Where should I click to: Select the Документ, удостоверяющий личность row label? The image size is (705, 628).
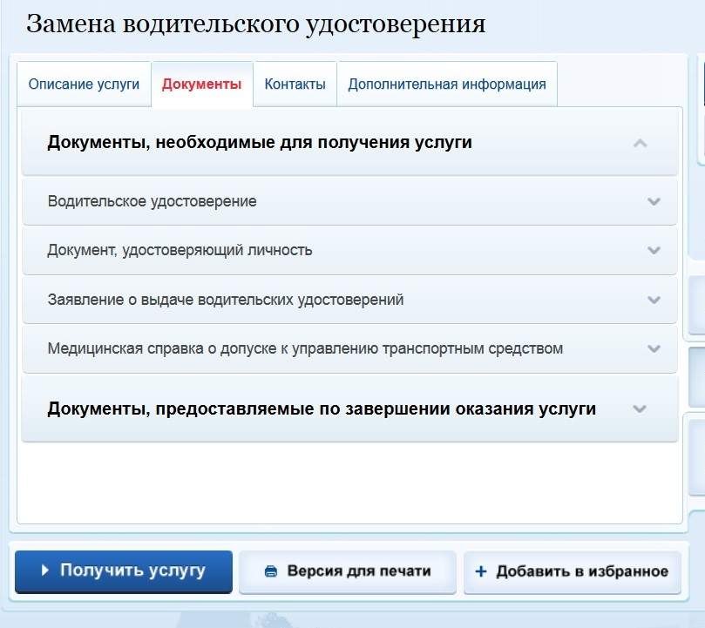[180, 251]
